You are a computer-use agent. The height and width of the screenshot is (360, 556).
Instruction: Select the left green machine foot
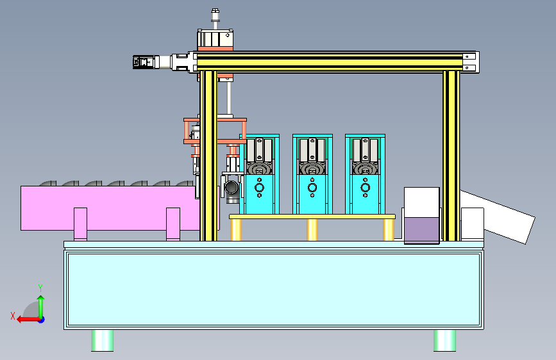coord(103,341)
